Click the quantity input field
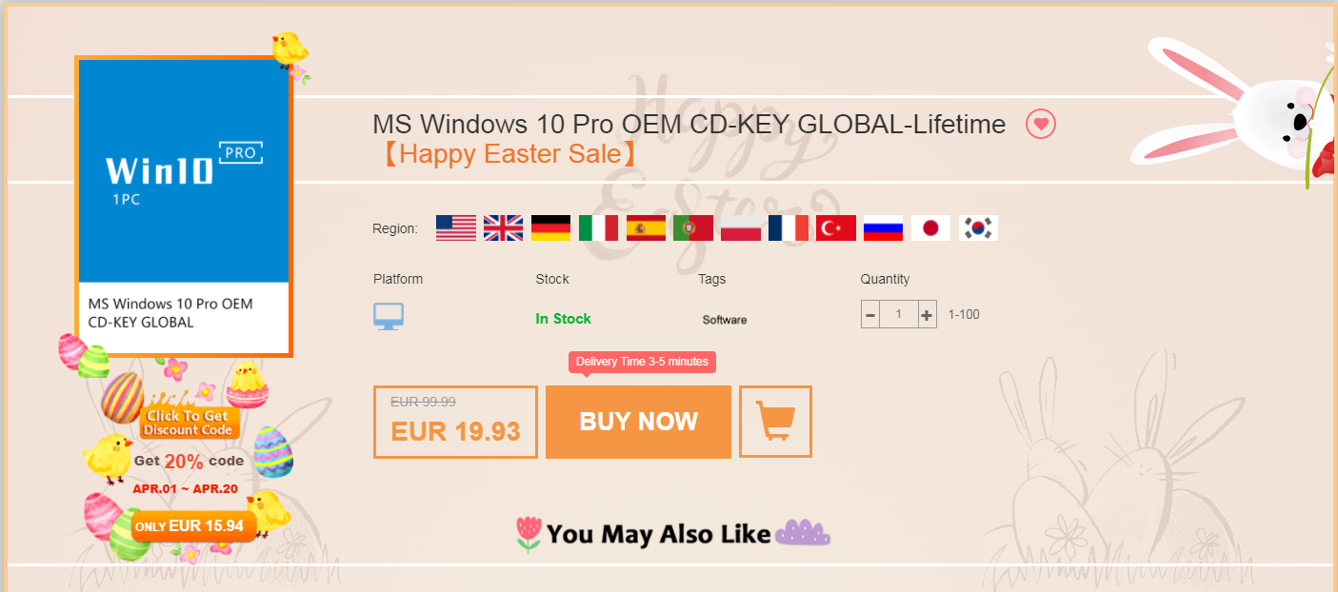This screenshot has width=1338, height=592. click(898, 314)
